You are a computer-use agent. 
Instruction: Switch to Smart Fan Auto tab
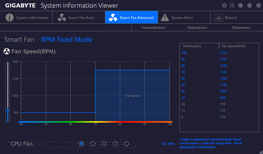(79, 18)
